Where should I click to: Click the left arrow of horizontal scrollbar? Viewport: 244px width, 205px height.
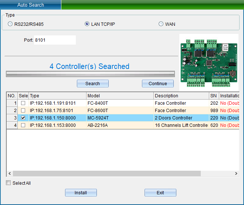(10, 173)
